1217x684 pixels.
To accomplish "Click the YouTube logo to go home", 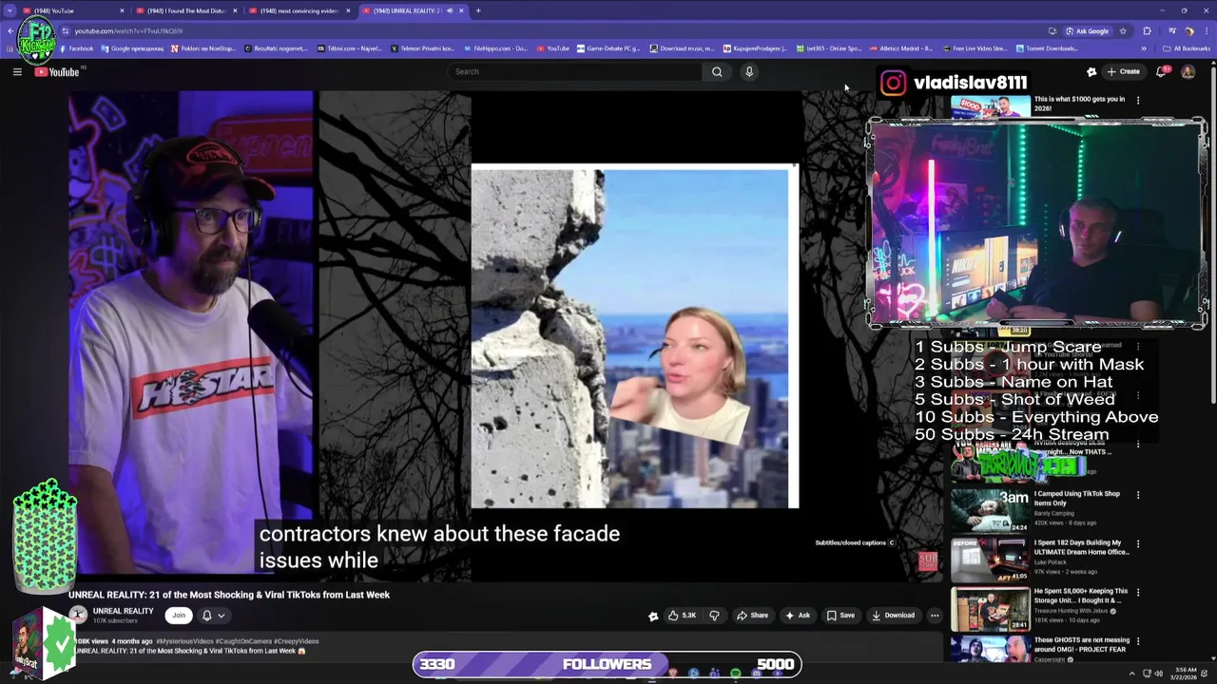I will 59,72.
